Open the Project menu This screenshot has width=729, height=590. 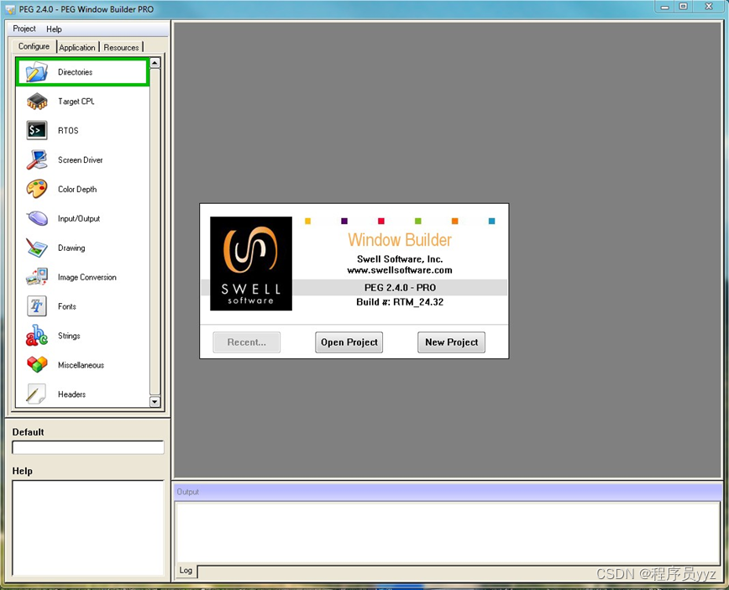[x=24, y=29]
